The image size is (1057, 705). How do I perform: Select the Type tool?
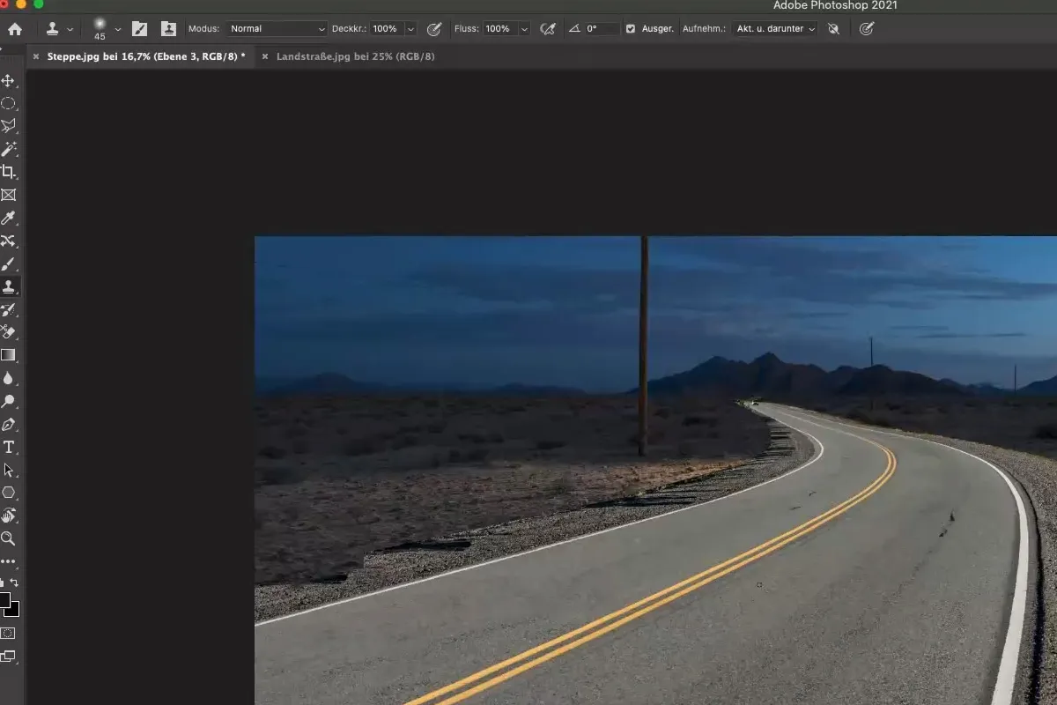point(10,447)
